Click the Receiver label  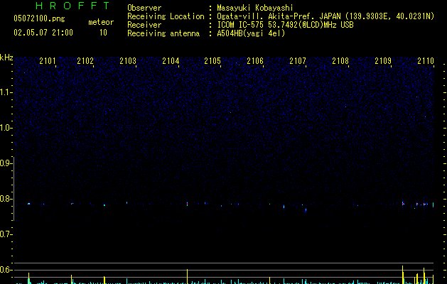click(x=144, y=25)
